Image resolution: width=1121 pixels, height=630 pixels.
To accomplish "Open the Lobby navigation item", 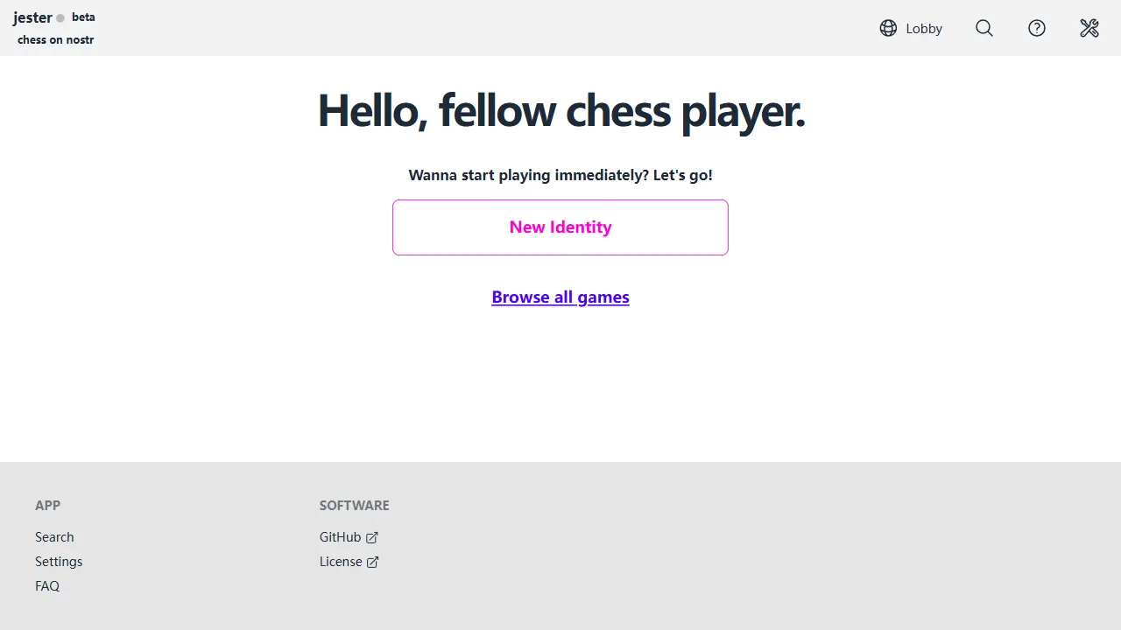I will click(x=911, y=28).
